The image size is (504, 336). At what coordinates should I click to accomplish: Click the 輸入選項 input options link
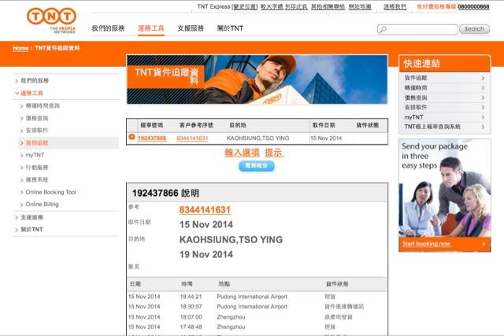click(x=242, y=153)
